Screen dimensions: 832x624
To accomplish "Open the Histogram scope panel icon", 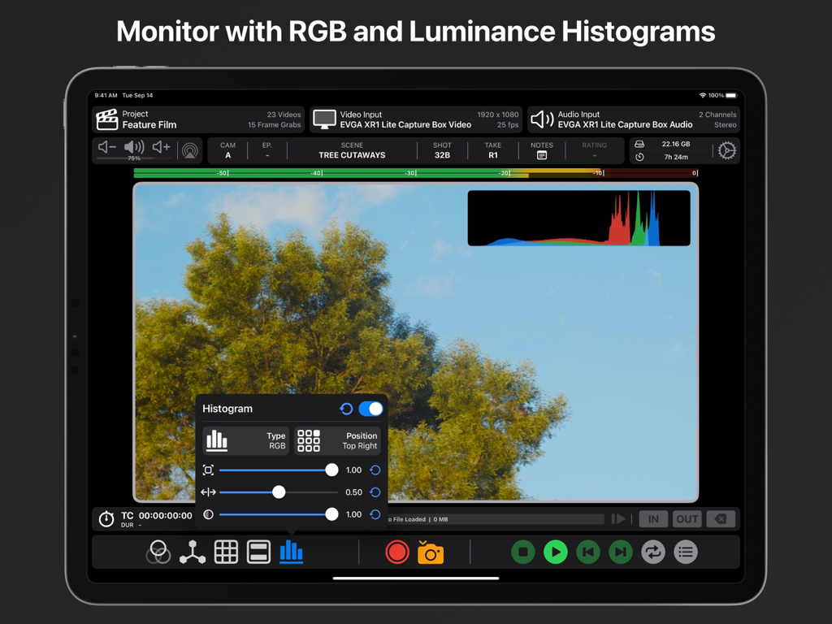I will pyautogui.click(x=291, y=552).
